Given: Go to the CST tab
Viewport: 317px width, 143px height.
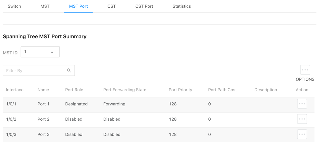Looking at the screenshot, I should click(x=112, y=6).
